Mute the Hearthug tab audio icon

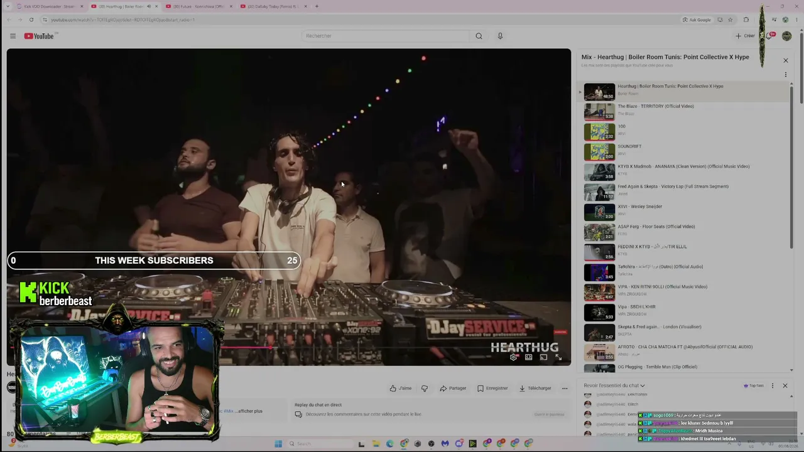(x=149, y=6)
